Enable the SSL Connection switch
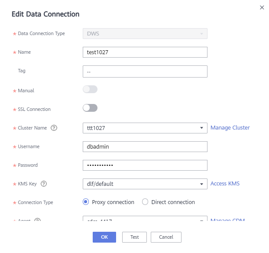 click(x=90, y=108)
